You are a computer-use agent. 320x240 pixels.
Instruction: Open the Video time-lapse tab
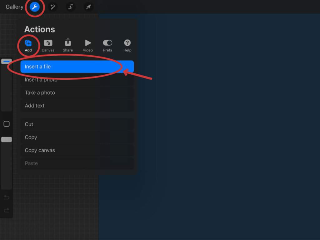(88, 46)
